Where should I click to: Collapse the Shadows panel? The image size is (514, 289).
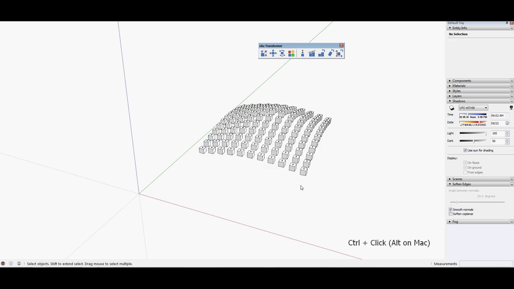[450, 101]
